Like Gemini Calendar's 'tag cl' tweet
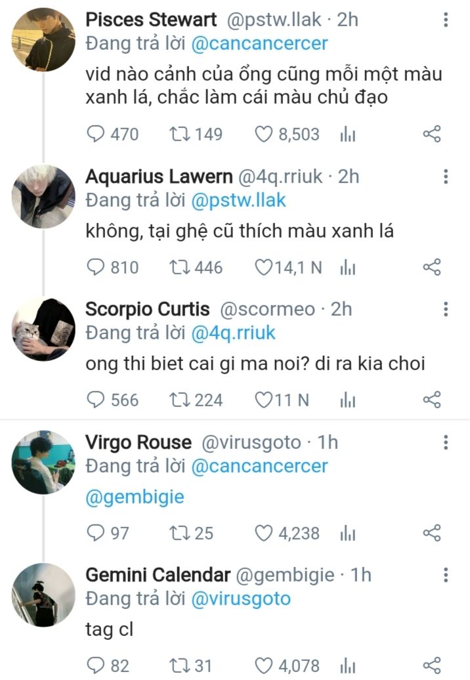470x680 pixels. click(265, 666)
